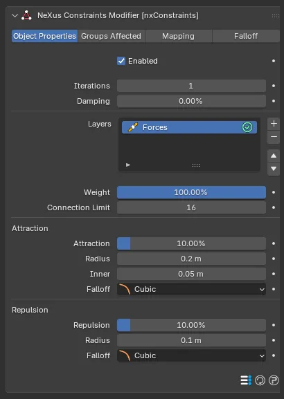The image size is (284, 399).
Task: Grab the panel drag handle dots in header
Action: pos(275,16)
